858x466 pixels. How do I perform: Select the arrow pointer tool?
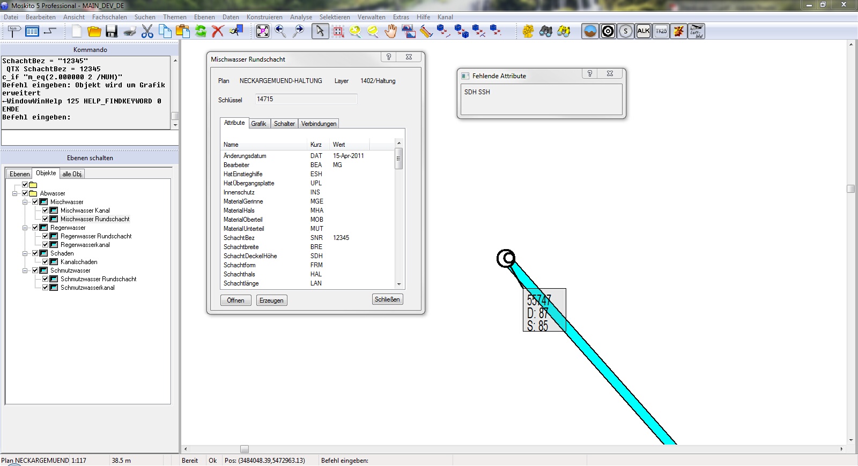click(320, 32)
